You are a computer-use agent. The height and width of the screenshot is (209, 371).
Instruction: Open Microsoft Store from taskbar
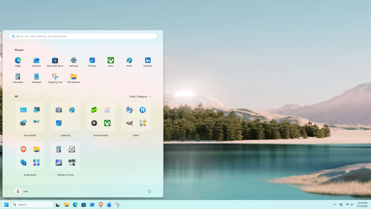(83, 205)
